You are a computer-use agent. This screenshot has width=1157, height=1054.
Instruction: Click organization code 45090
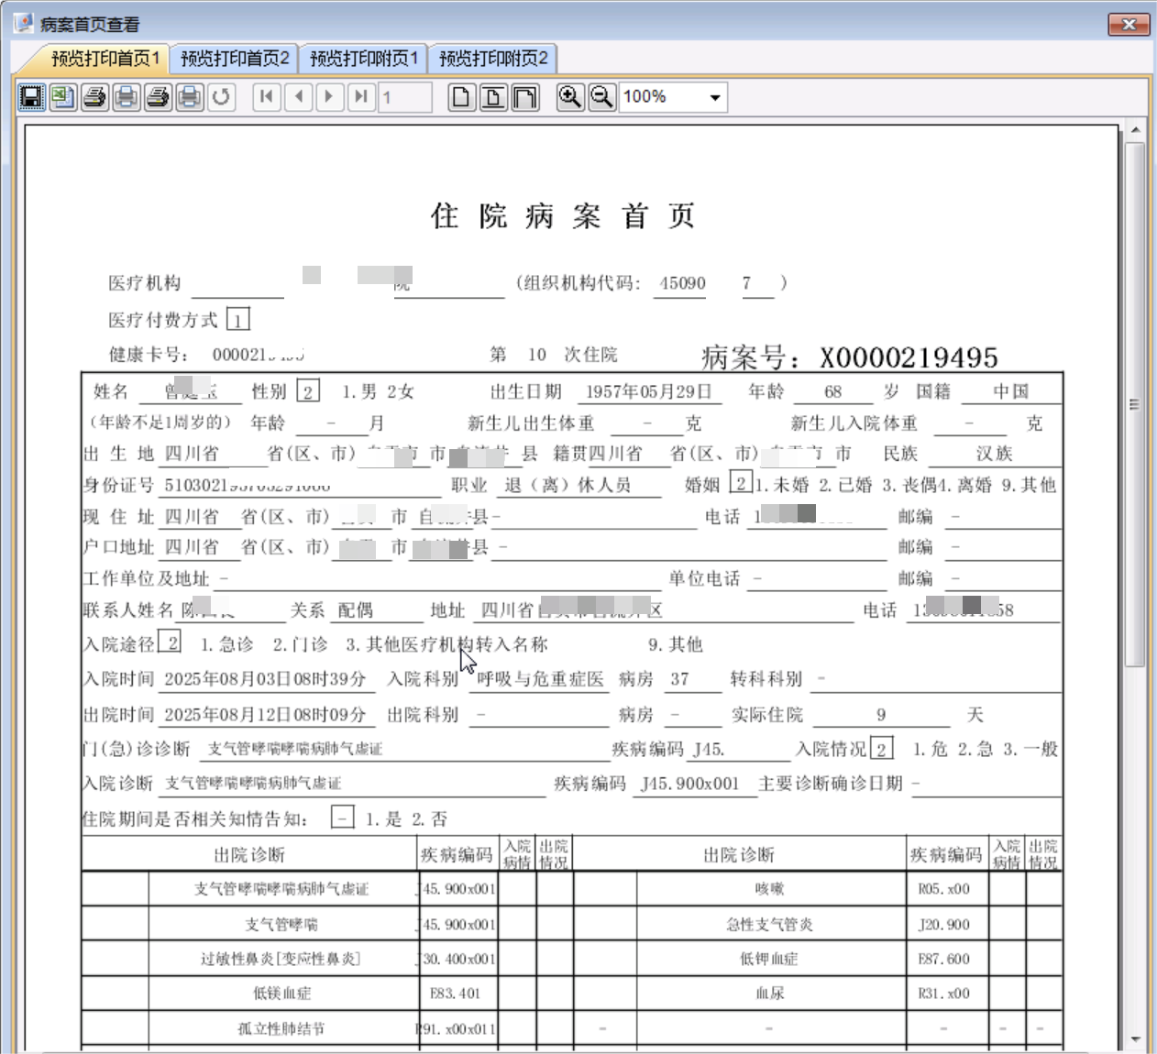coord(683,283)
